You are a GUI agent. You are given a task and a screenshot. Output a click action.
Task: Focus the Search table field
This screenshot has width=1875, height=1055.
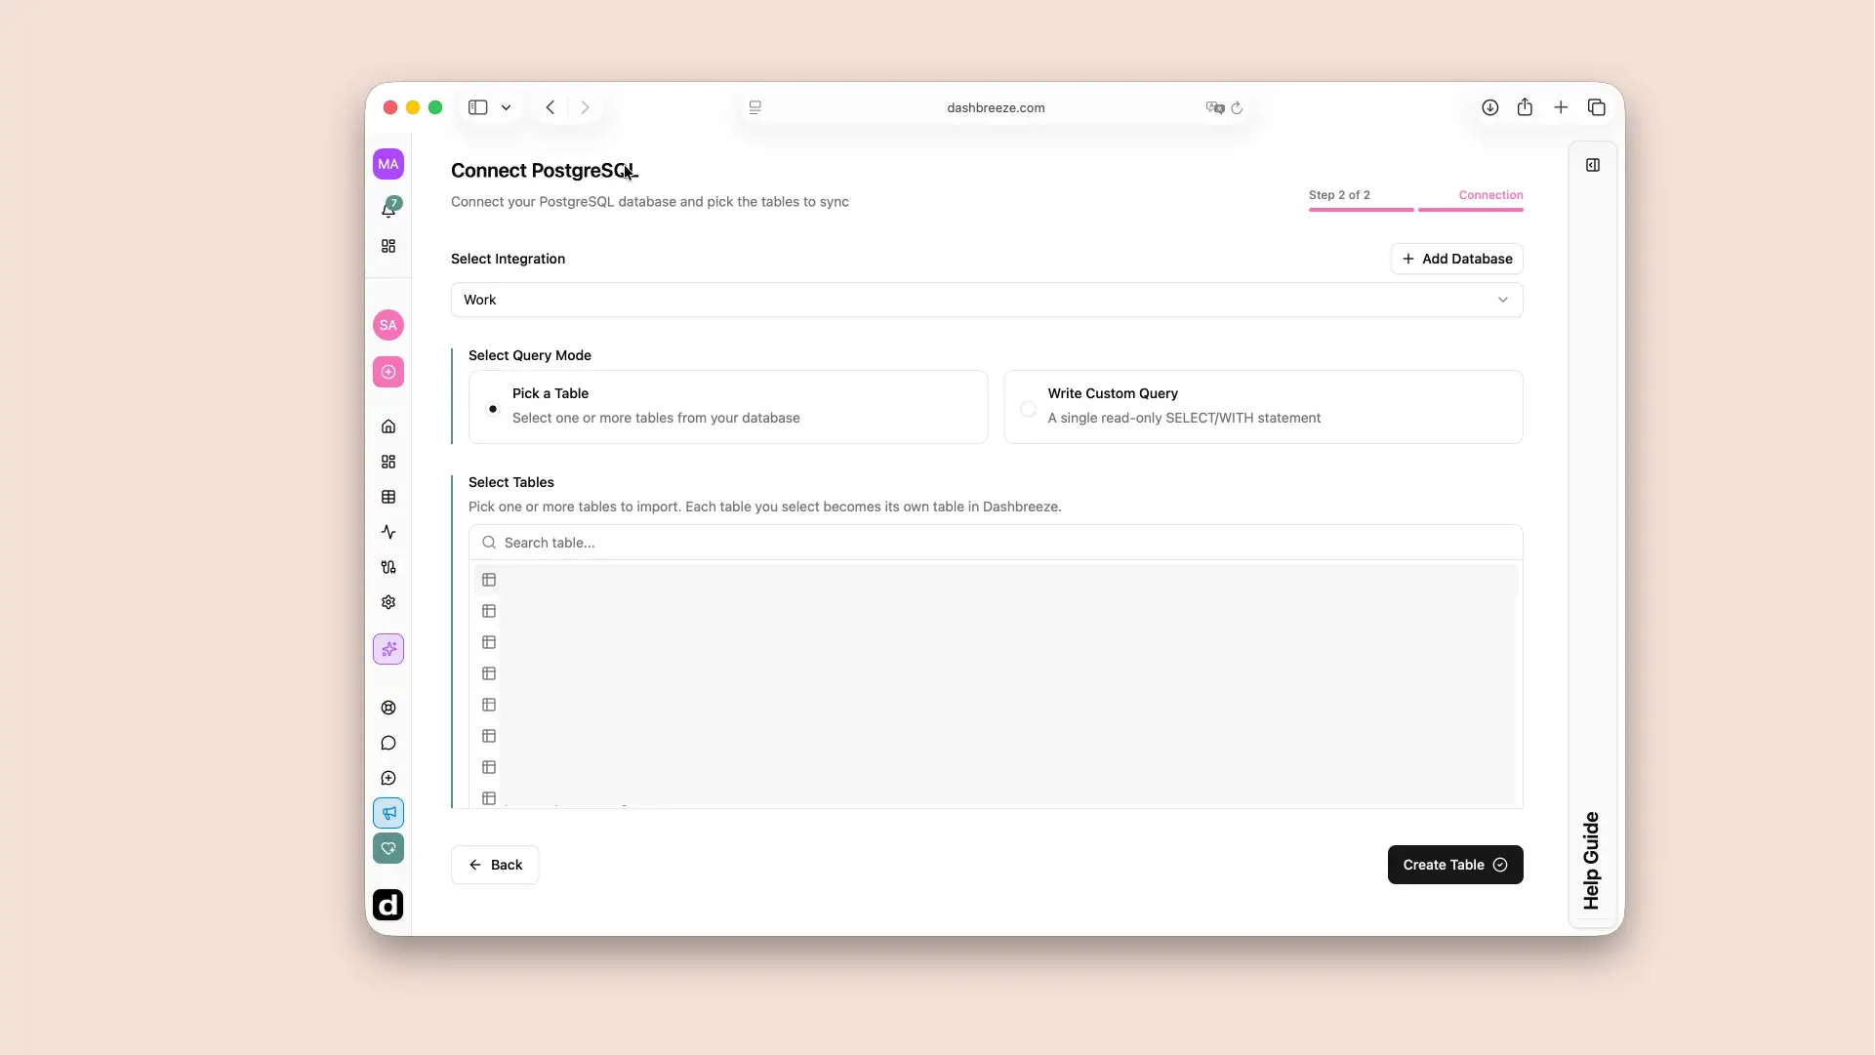[x=996, y=543]
